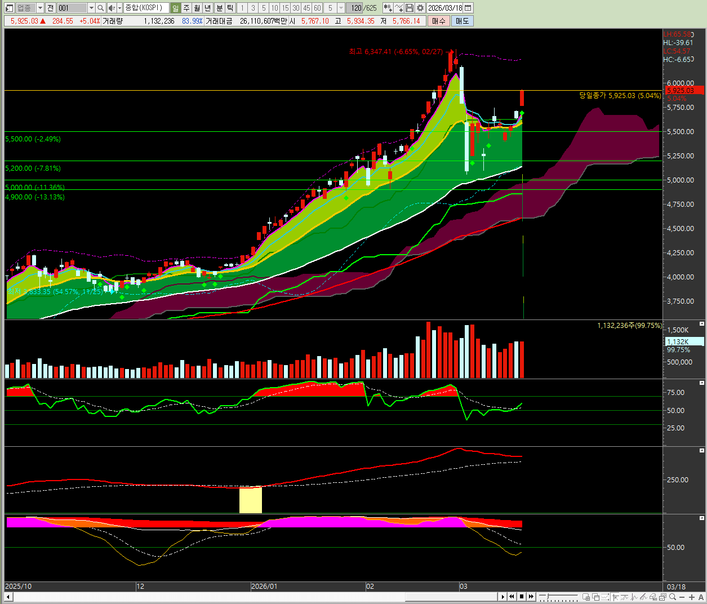Screen dimensions: 707x604
Task: Click the add chart window icon in bottom bar
Action: 586,597
